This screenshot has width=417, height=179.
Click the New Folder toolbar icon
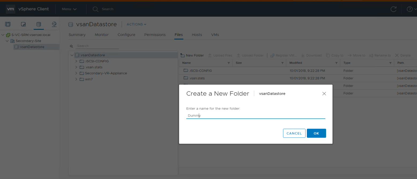(x=183, y=56)
